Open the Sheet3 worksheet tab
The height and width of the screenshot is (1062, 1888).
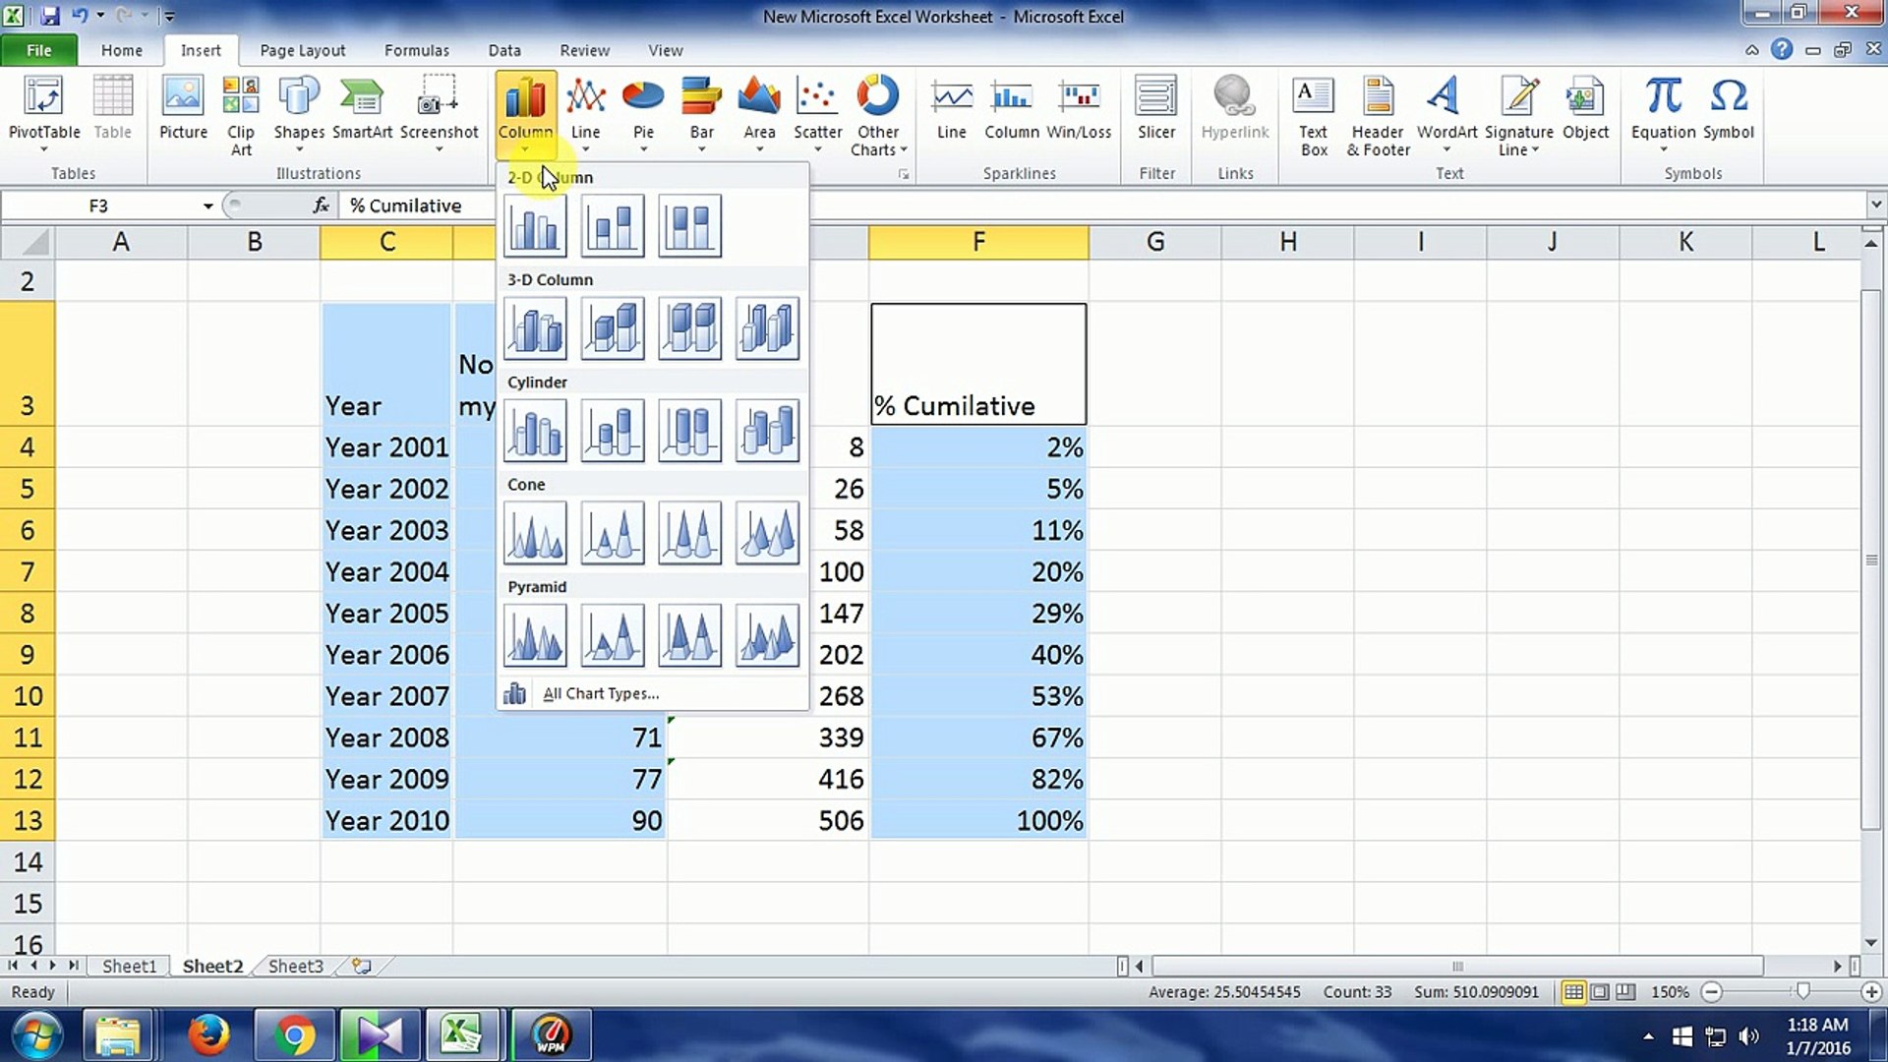pyautogui.click(x=294, y=967)
